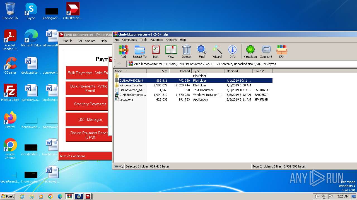Open Chrome from the taskbar

(x=50, y=196)
